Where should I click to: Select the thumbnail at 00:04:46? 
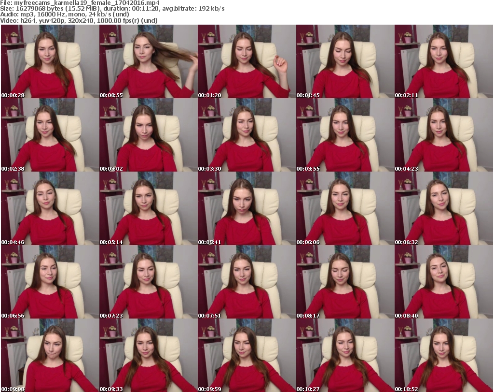(50, 208)
